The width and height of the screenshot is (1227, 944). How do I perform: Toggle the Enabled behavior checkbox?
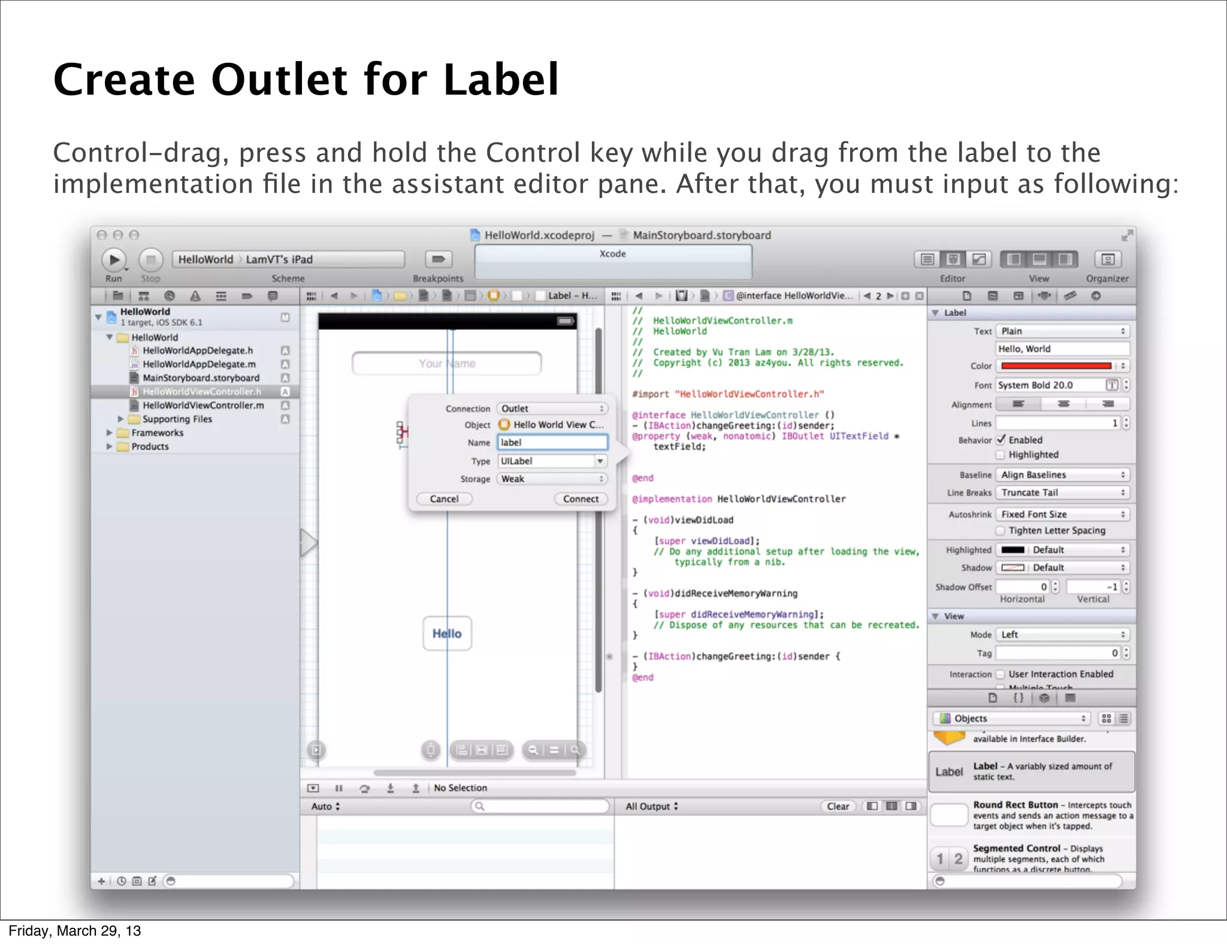click(1001, 440)
